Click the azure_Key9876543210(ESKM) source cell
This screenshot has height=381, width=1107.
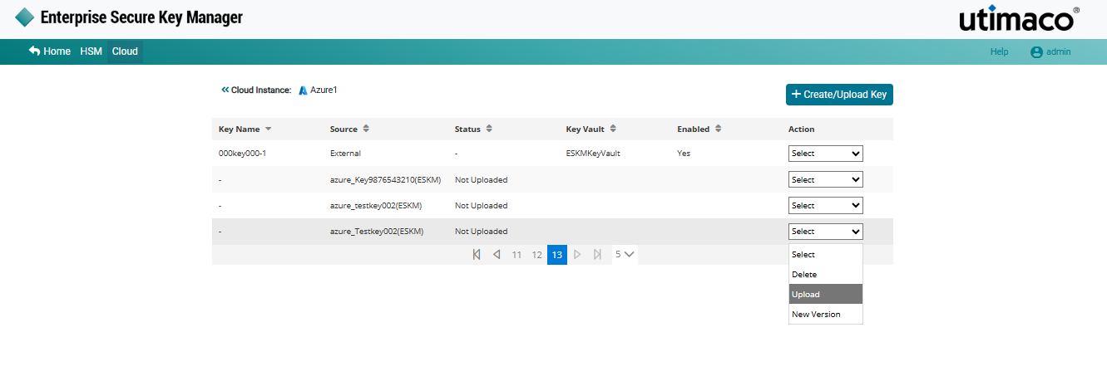(385, 179)
